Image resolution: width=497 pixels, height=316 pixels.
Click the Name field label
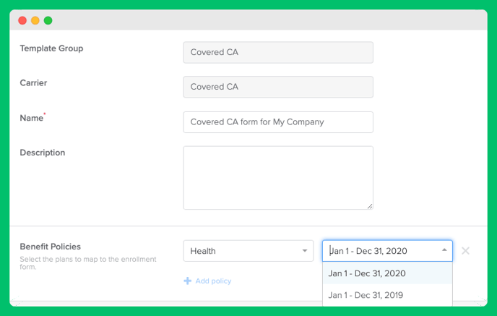31,118
